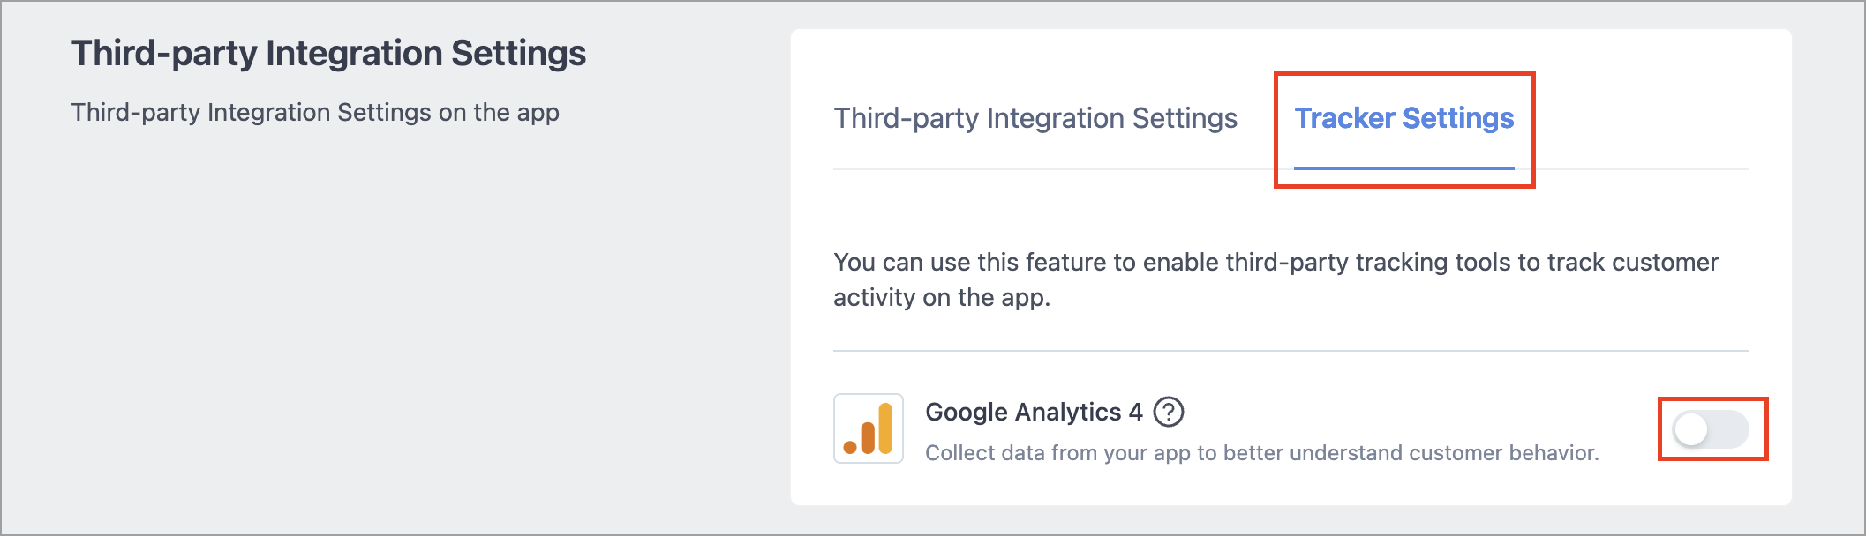Switch to the Tracker Settings tab

[x=1403, y=118]
